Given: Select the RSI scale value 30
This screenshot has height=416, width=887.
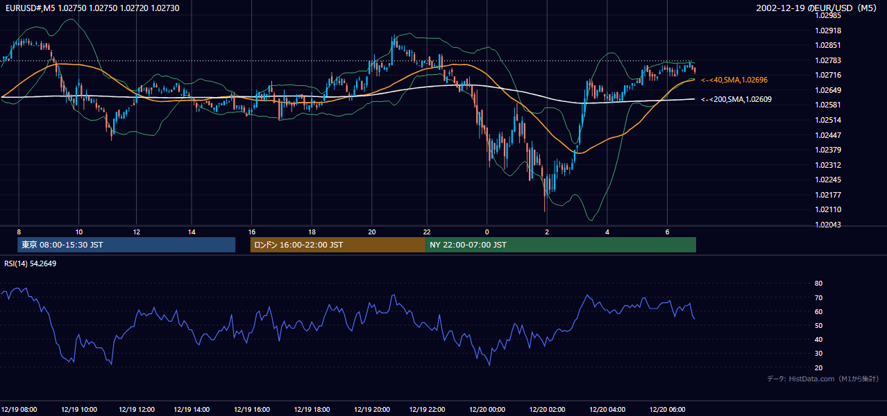Looking at the screenshot, I should point(818,354).
